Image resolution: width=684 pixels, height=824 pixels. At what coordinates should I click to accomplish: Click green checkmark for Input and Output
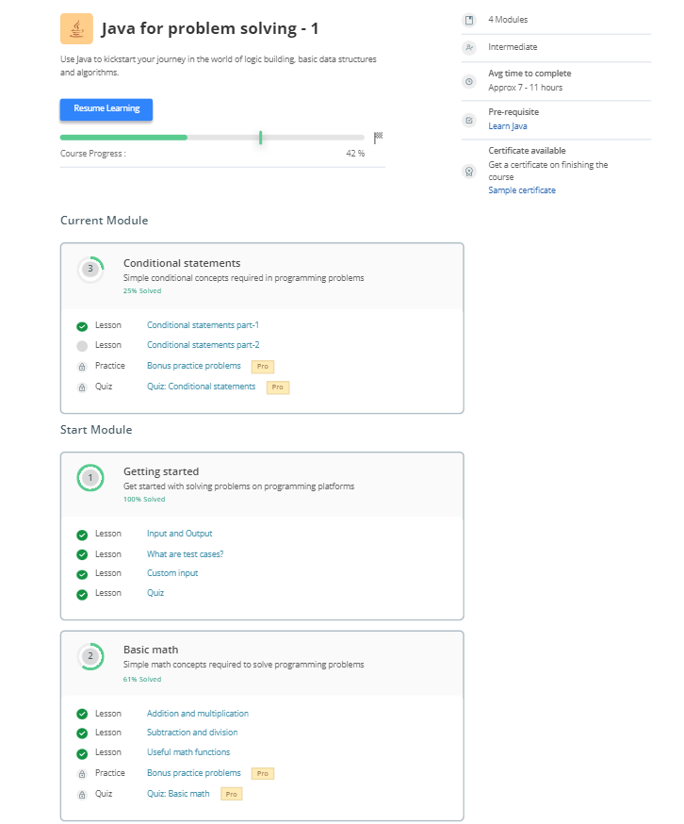click(82, 535)
